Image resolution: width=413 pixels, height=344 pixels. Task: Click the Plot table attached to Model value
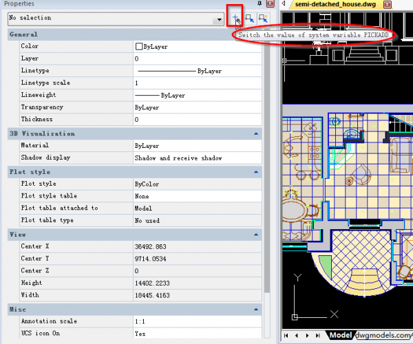(x=198, y=208)
